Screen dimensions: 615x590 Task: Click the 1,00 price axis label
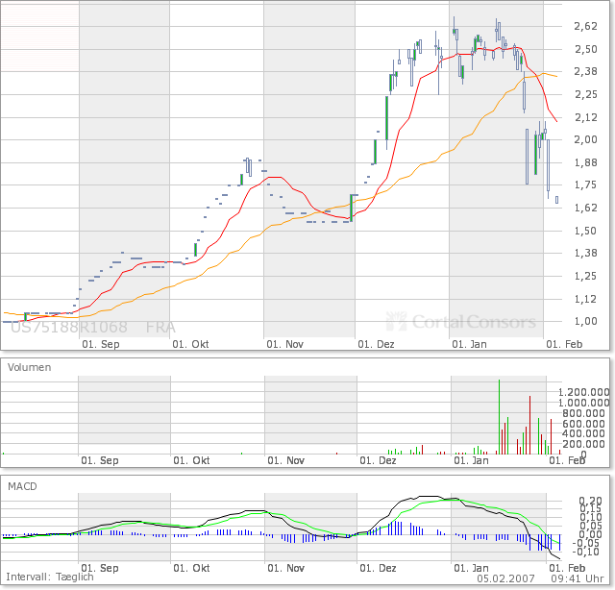[585, 321]
